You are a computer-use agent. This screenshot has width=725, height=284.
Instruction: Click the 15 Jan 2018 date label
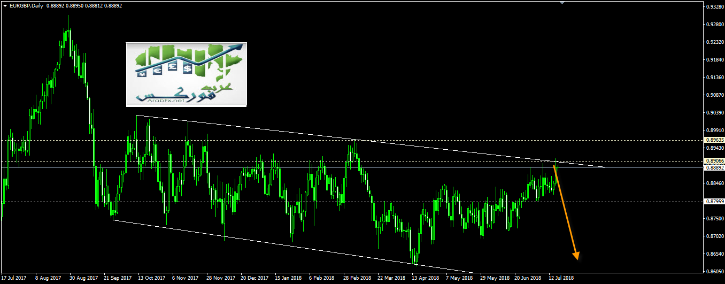(288, 278)
